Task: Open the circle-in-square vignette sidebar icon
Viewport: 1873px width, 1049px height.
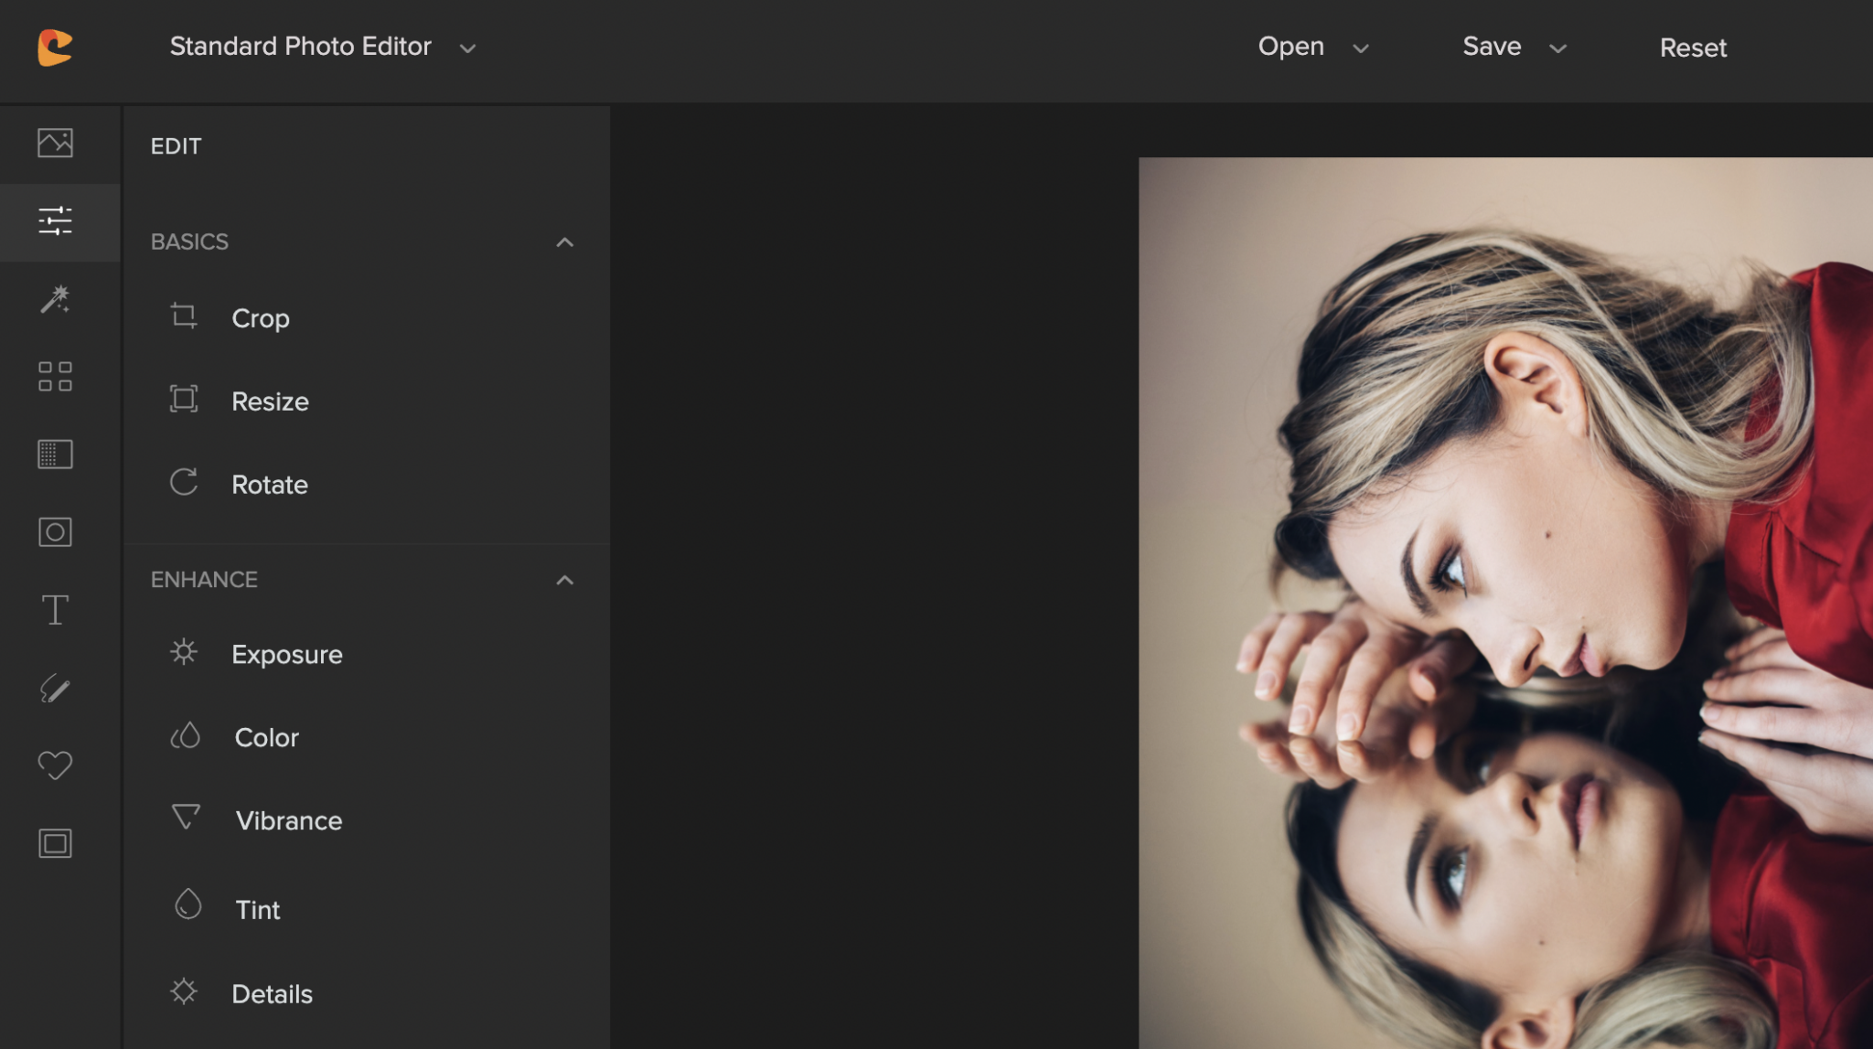Action: pyautogui.click(x=55, y=532)
